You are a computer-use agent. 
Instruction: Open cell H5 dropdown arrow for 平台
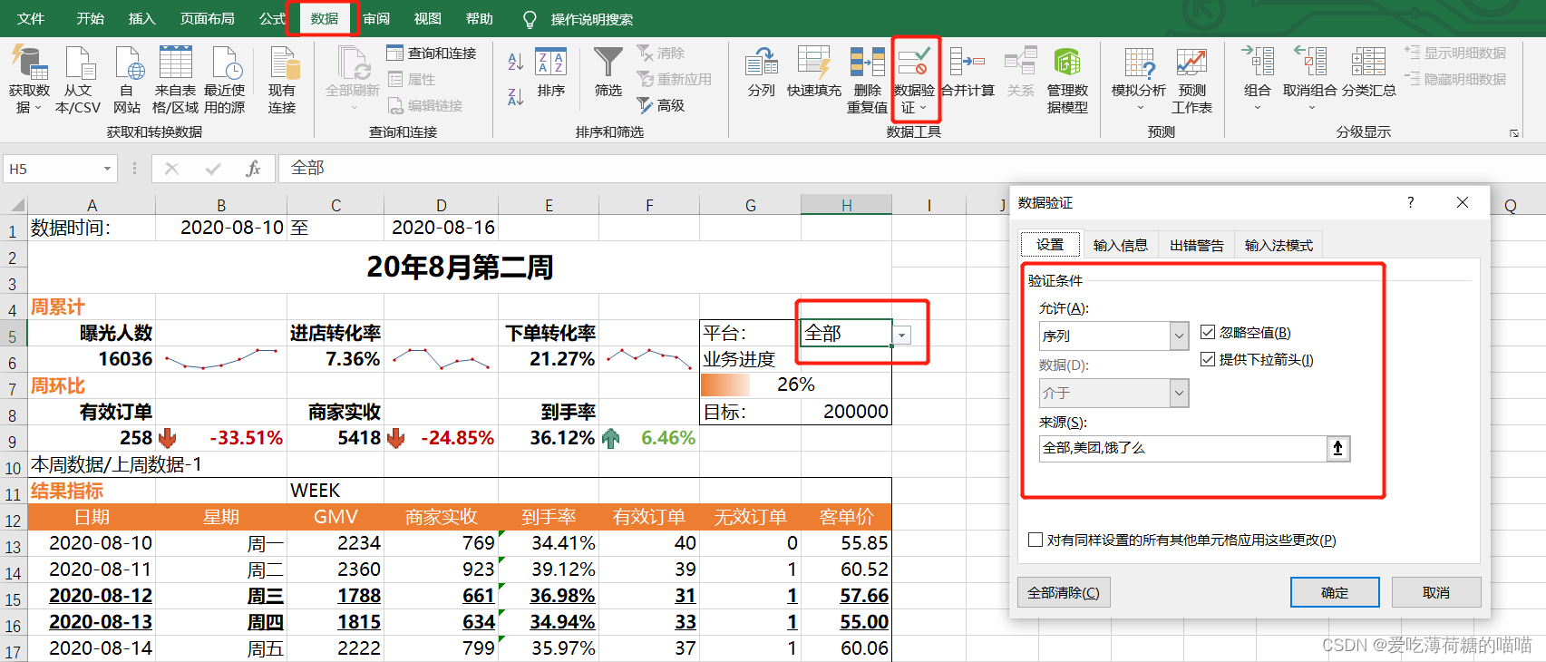901,336
